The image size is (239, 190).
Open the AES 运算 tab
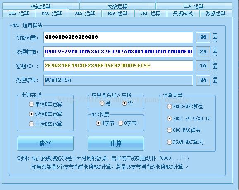point(85,13)
